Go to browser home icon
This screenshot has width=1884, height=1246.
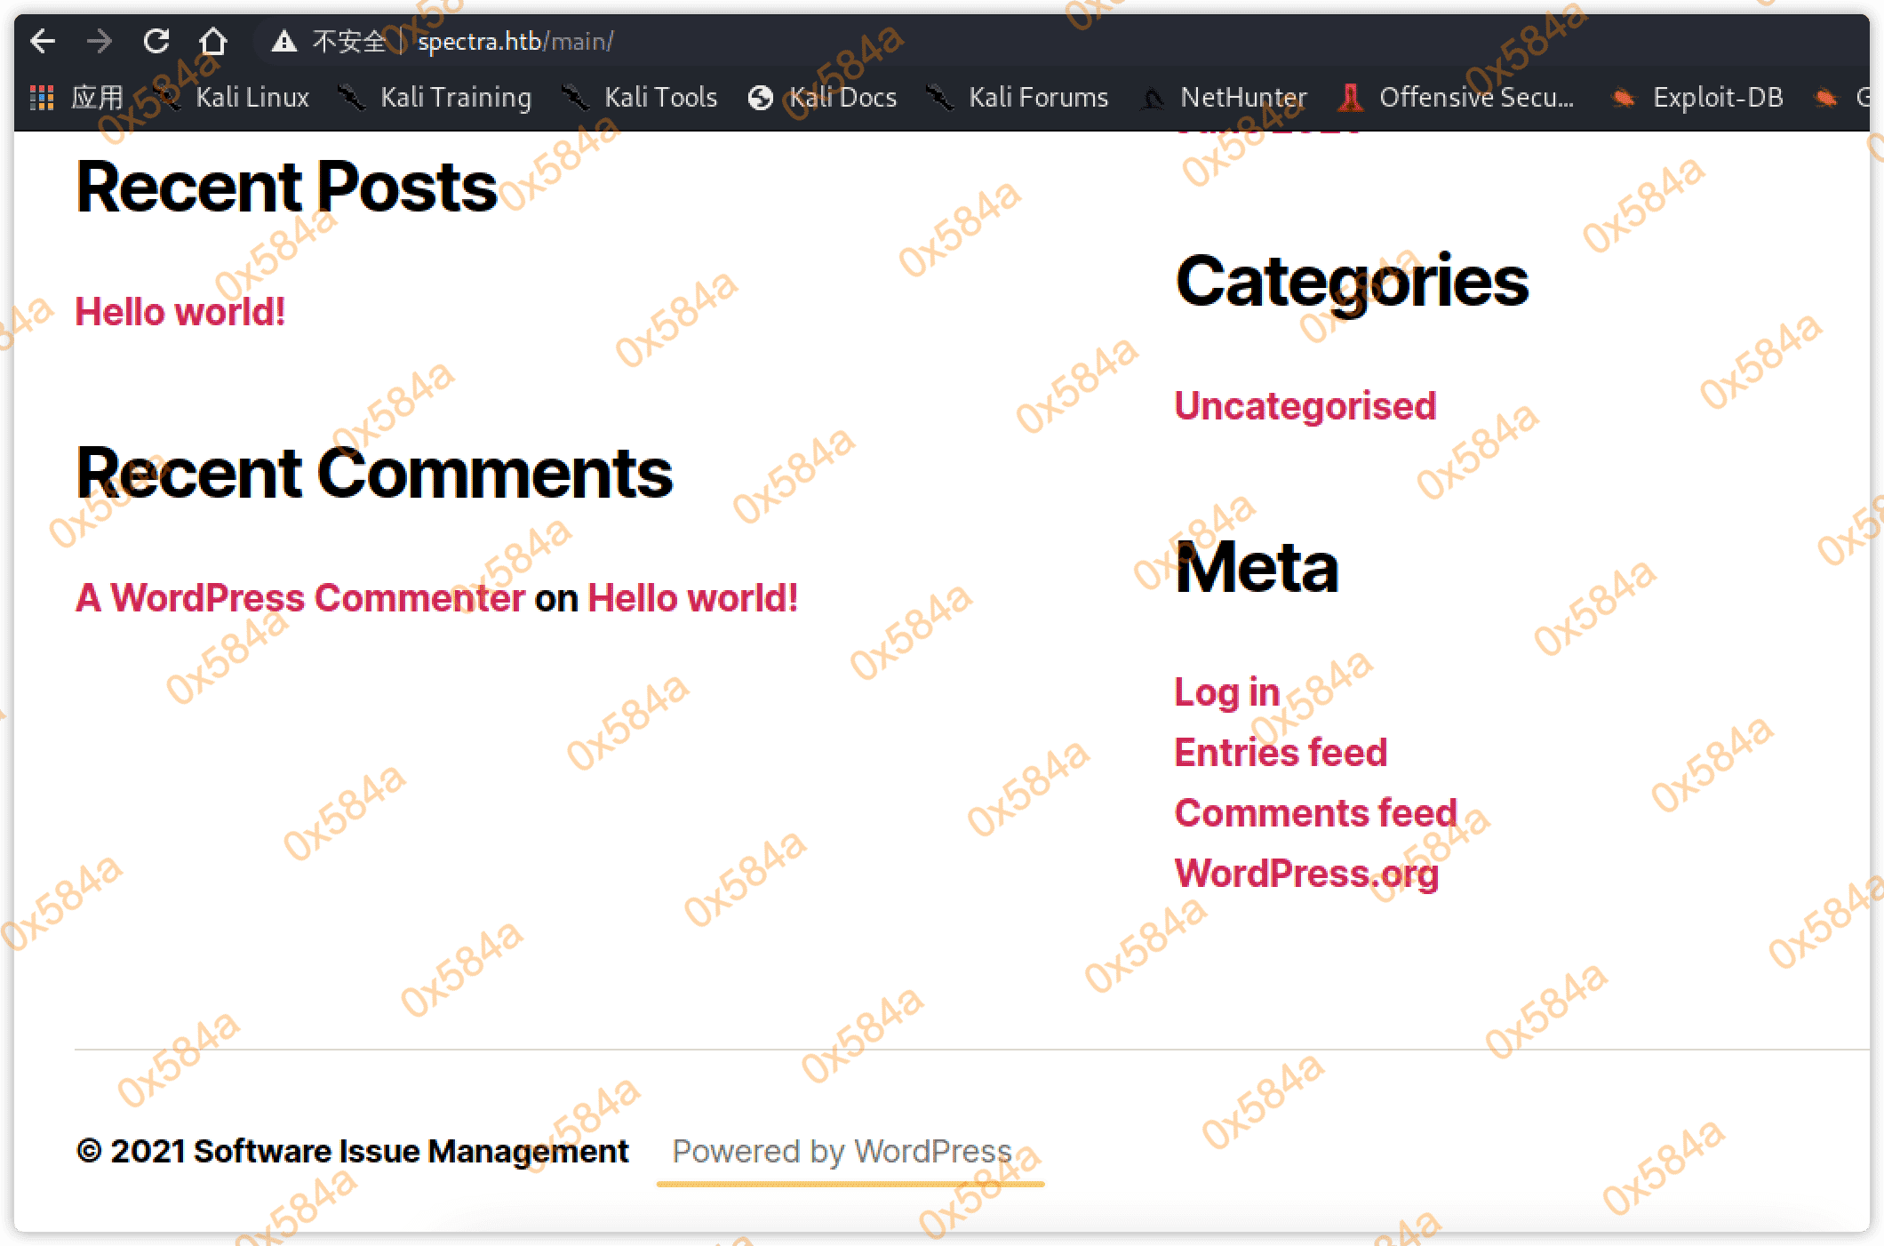pos(213,41)
